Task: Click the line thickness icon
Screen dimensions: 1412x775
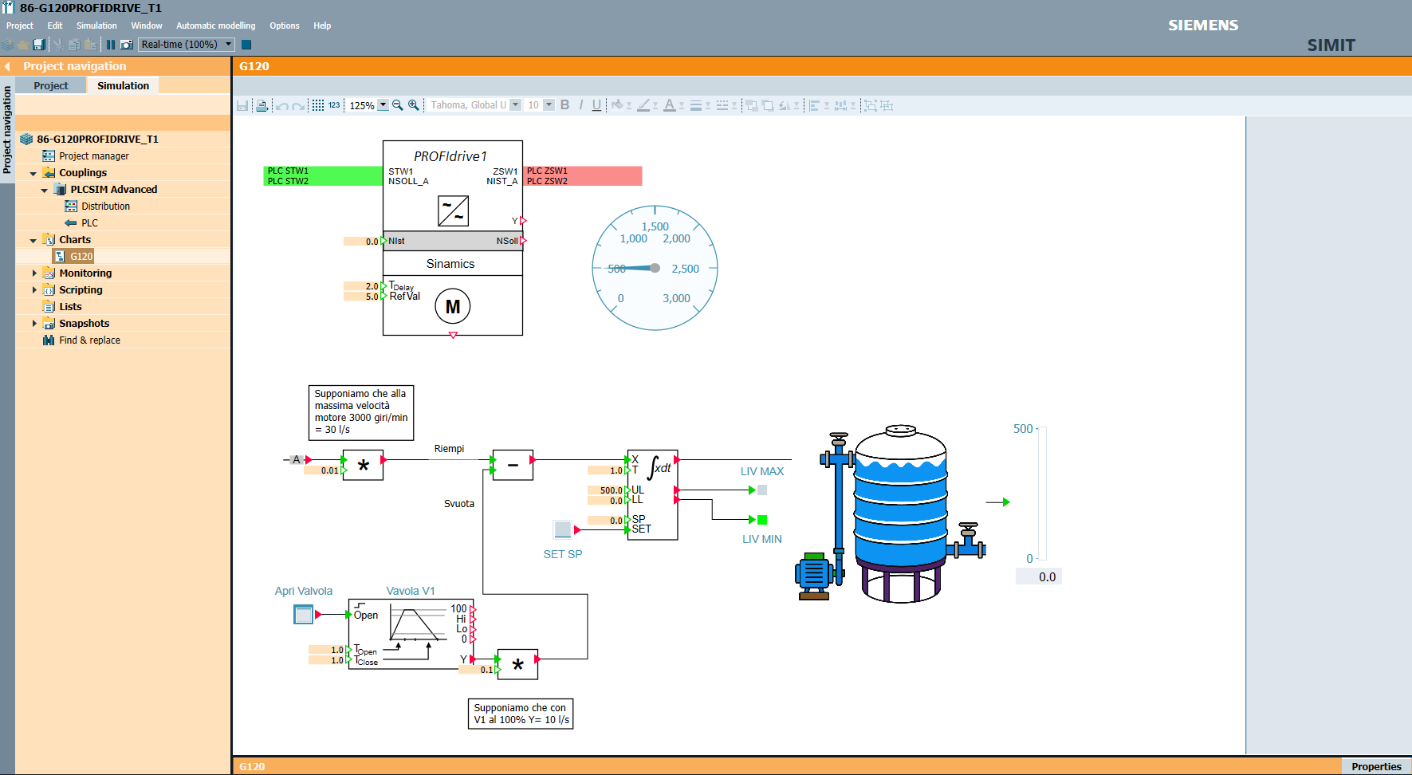Action: point(696,105)
